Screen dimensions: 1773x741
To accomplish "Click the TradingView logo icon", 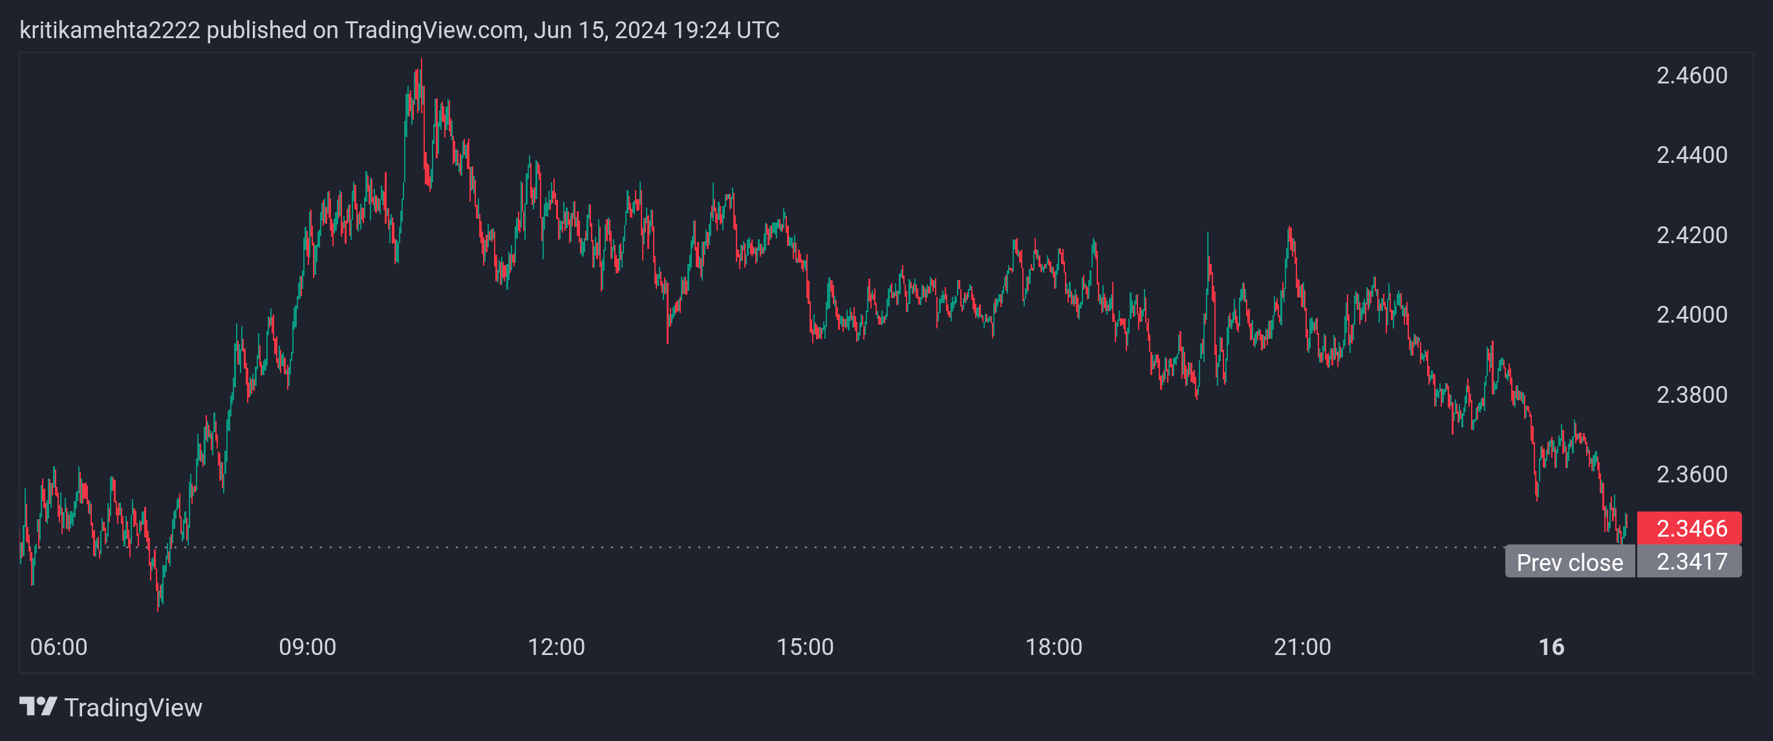I will coord(38,707).
